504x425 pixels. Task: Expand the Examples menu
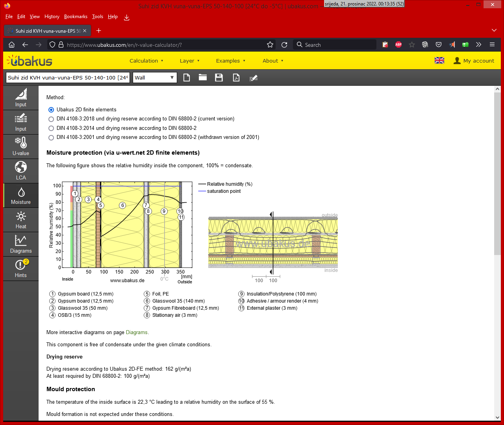(231, 61)
